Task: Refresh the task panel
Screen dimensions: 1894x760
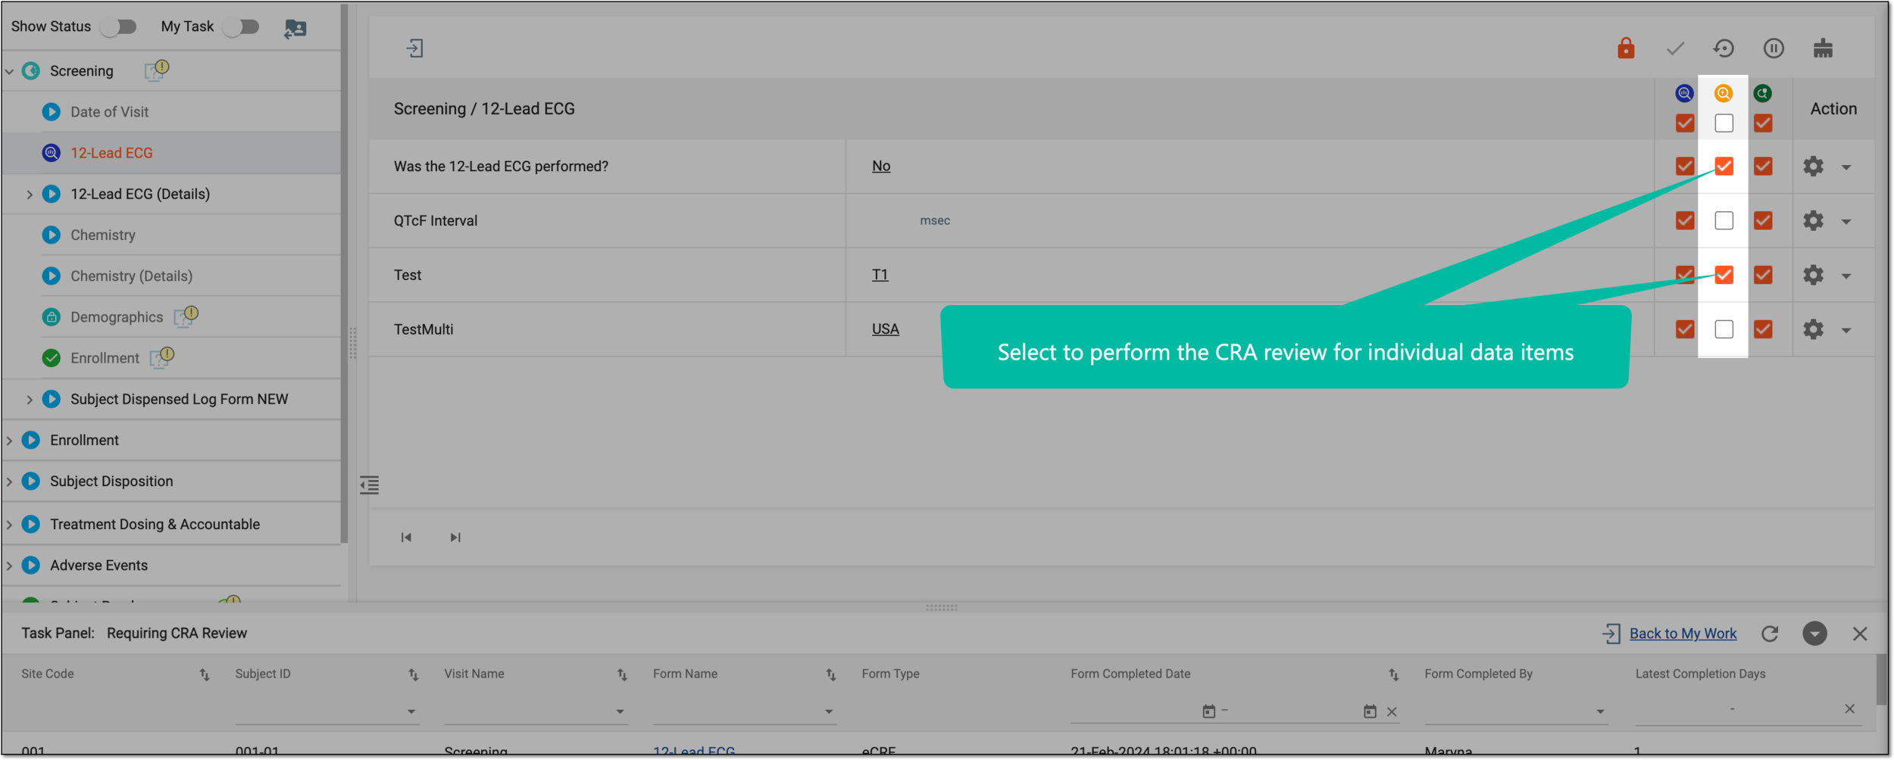Action: point(1769,634)
